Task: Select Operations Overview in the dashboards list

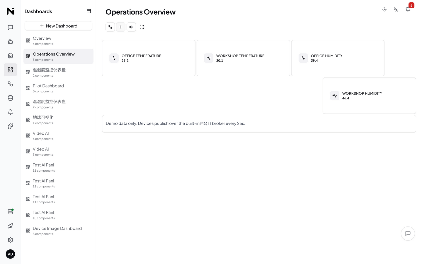Action: pos(58,56)
